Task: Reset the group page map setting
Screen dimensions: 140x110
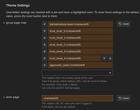Action: (x=124, y=24)
